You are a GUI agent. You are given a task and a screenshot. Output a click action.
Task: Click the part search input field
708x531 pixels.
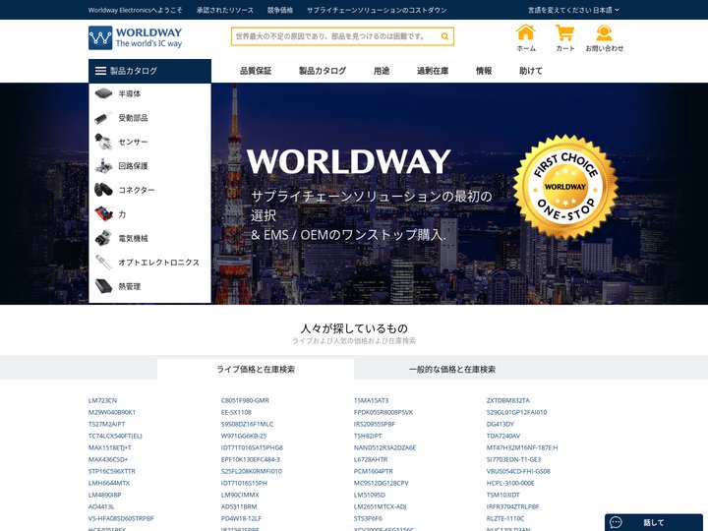click(336, 36)
